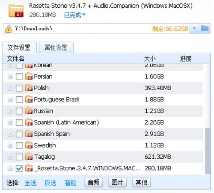Select the _Rosetta.Stone.3.4.7.WINDOWS.MAC... name text
The width and height of the screenshot is (214, 193).
(87, 168)
